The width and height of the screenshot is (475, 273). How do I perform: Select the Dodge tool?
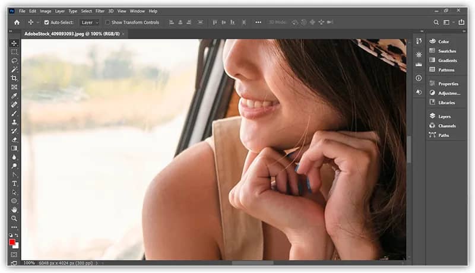tap(14, 166)
